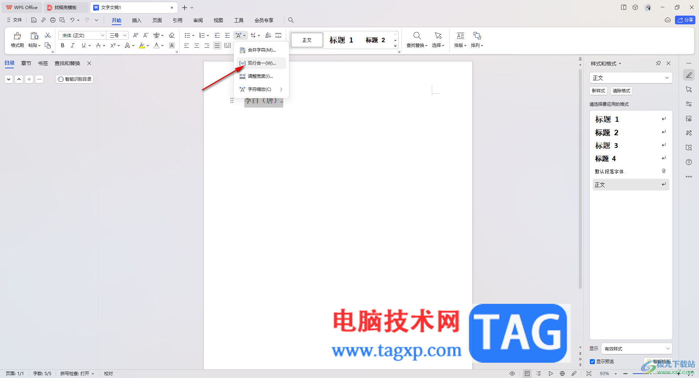Click the 新样式 button
699x378 pixels.
click(598, 91)
